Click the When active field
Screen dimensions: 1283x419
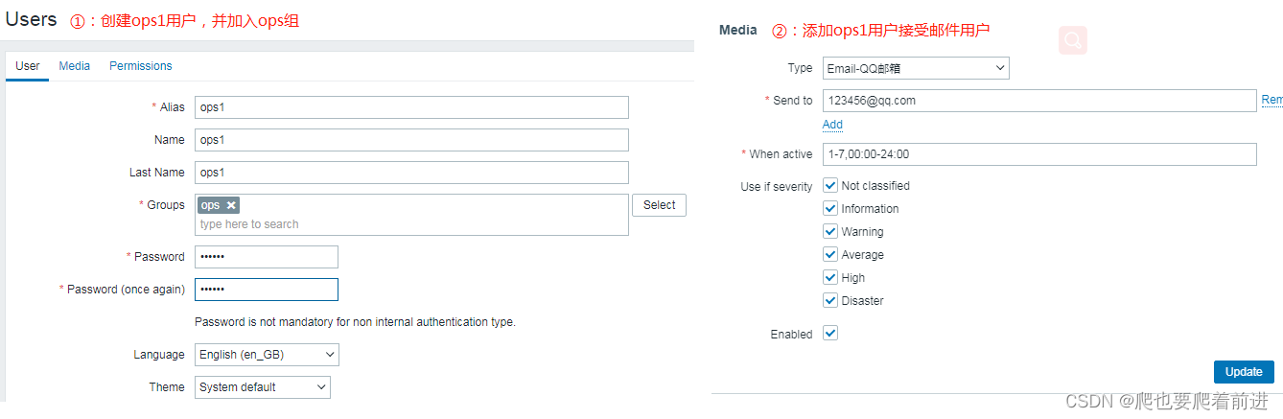tap(1039, 154)
